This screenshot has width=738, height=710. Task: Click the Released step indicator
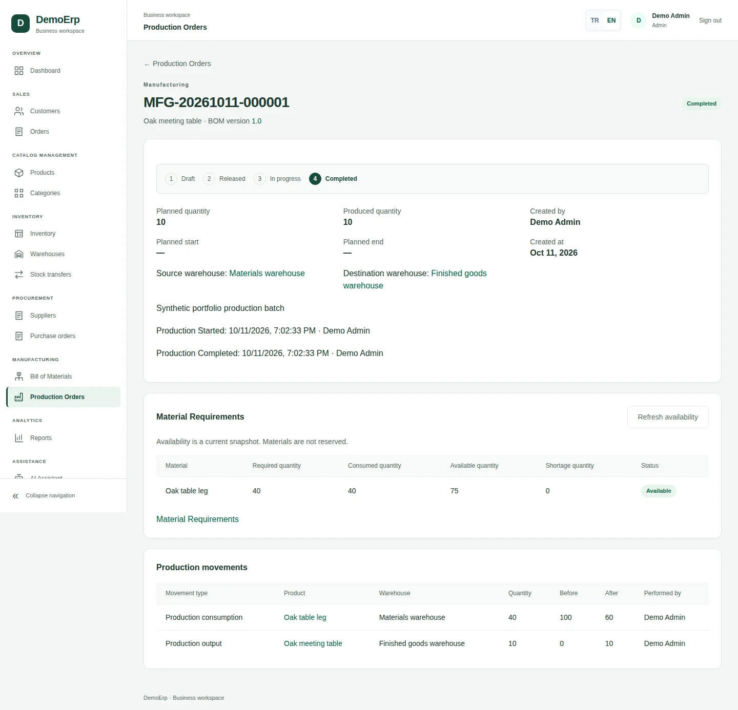(x=224, y=179)
